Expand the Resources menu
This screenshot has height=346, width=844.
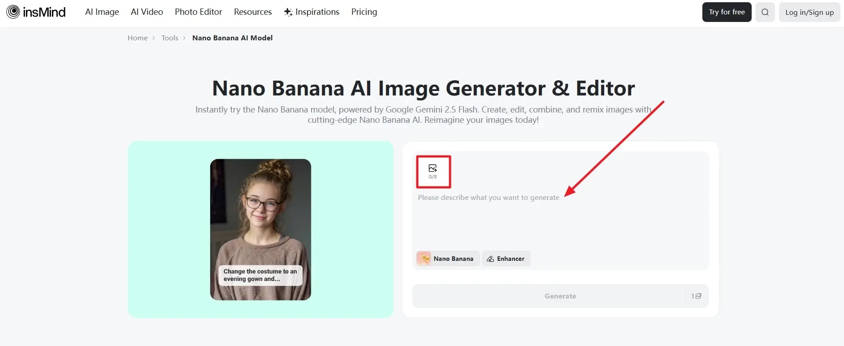(252, 12)
